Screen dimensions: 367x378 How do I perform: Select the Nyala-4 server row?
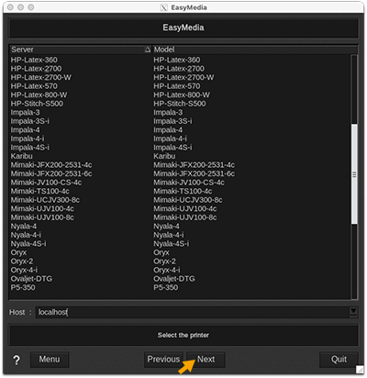[24, 227]
